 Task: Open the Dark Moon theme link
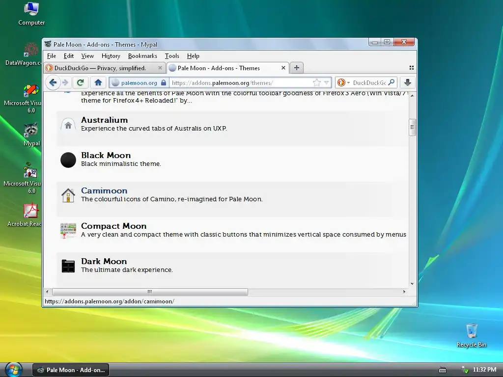(104, 261)
